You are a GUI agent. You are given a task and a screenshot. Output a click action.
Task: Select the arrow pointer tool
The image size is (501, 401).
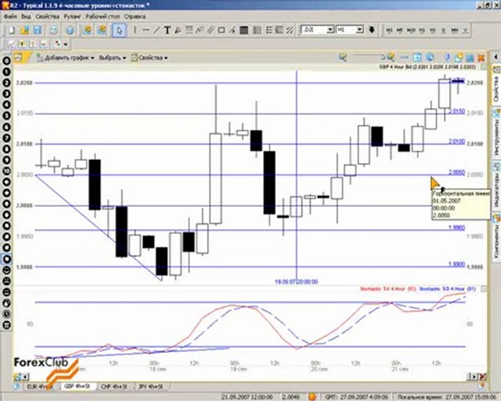pyautogui.click(x=120, y=31)
